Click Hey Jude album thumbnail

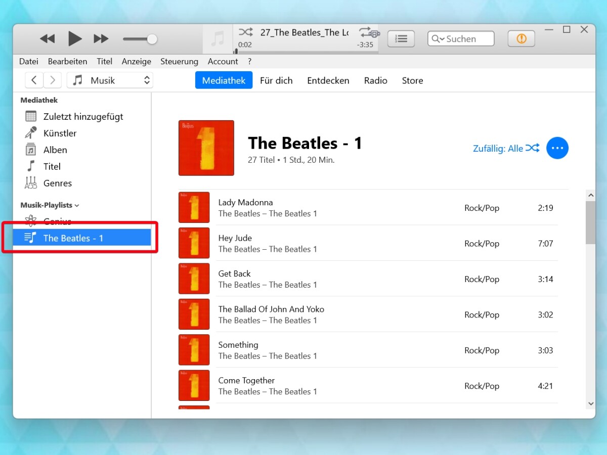(194, 243)
